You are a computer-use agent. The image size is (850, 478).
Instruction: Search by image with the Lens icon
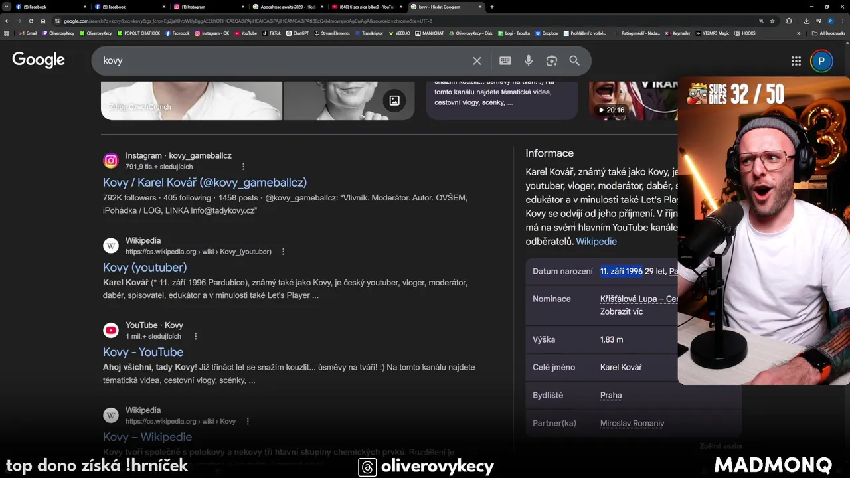tap(551, 61)
